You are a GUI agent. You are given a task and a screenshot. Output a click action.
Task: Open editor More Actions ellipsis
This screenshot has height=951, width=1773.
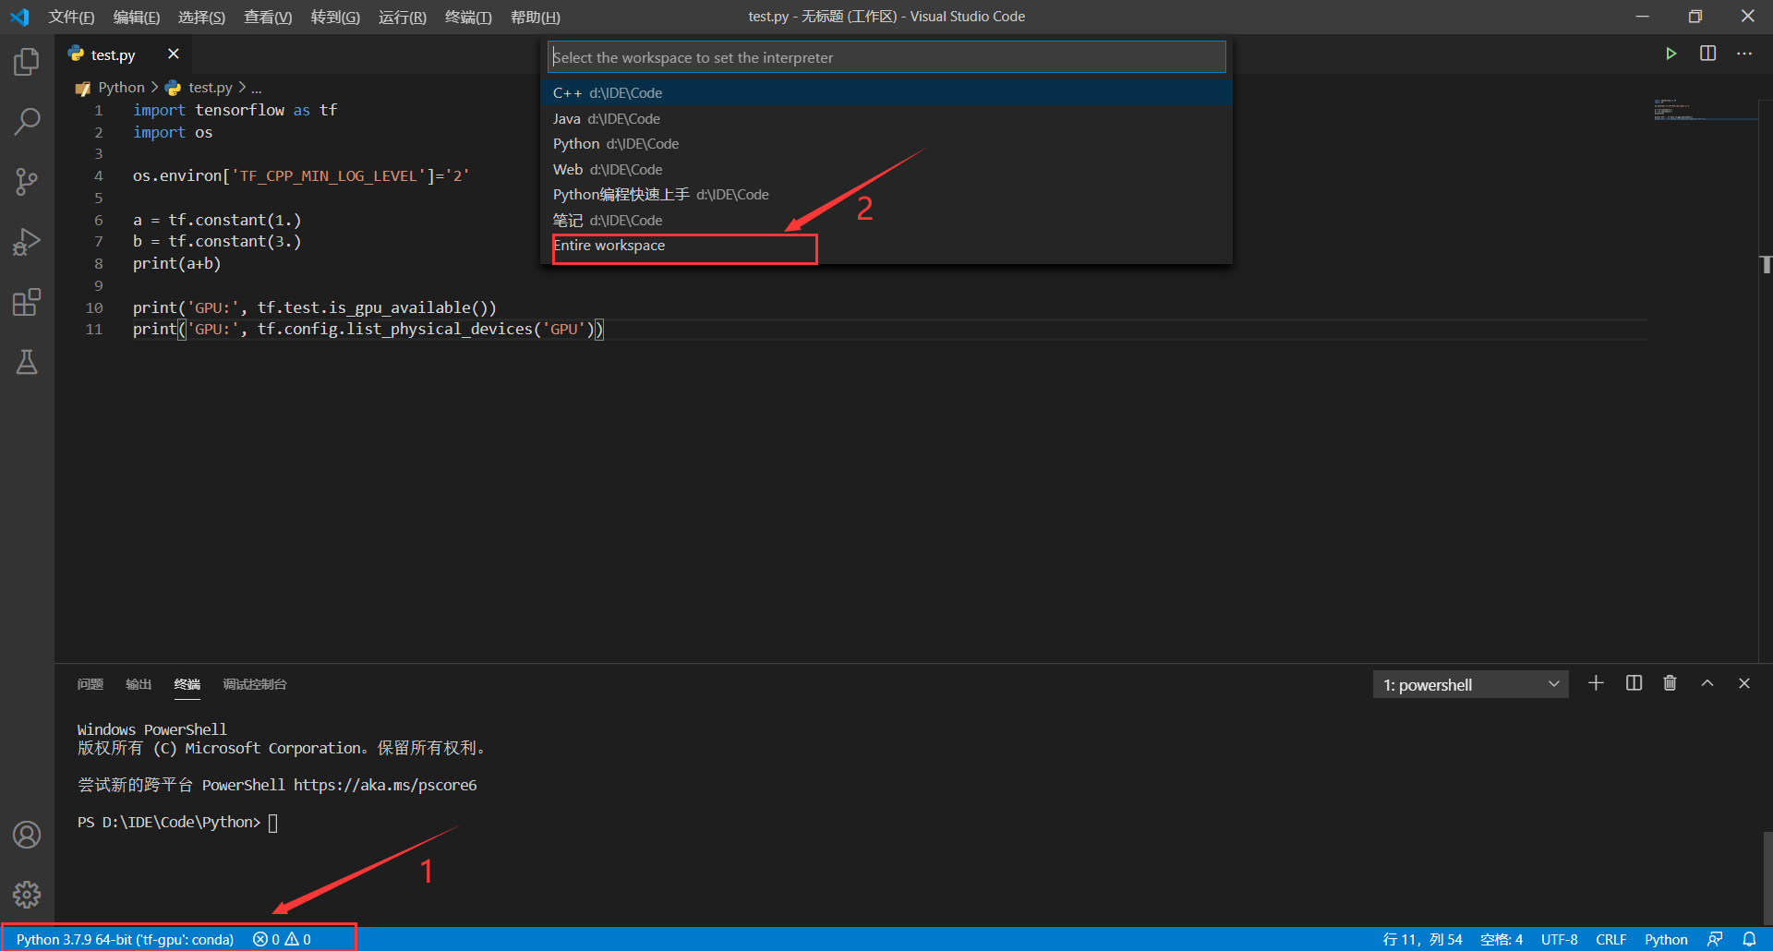tap(1744, 54)
